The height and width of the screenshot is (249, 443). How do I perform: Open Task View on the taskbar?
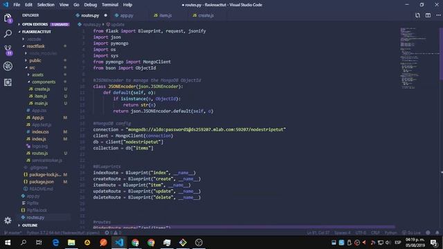click(39, 243)
